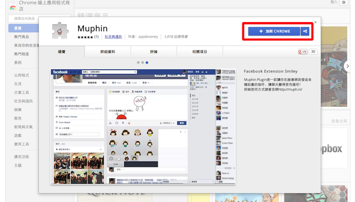The width and height of the screenshot is (355, 202).
Task: Open 公用程式 category in sidebar
Action: pyautogui.click(x=22, y=75)
